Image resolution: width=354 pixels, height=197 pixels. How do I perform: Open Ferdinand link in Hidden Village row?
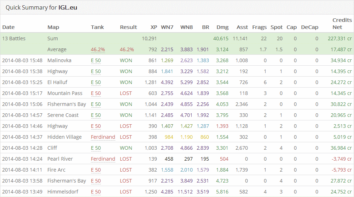point(103,137)
